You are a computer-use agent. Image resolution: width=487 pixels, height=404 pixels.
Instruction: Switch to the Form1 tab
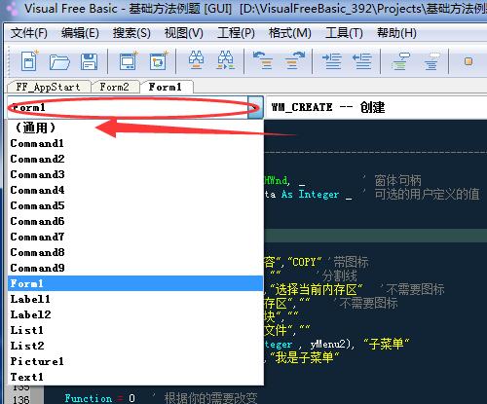tap(166, 87)
